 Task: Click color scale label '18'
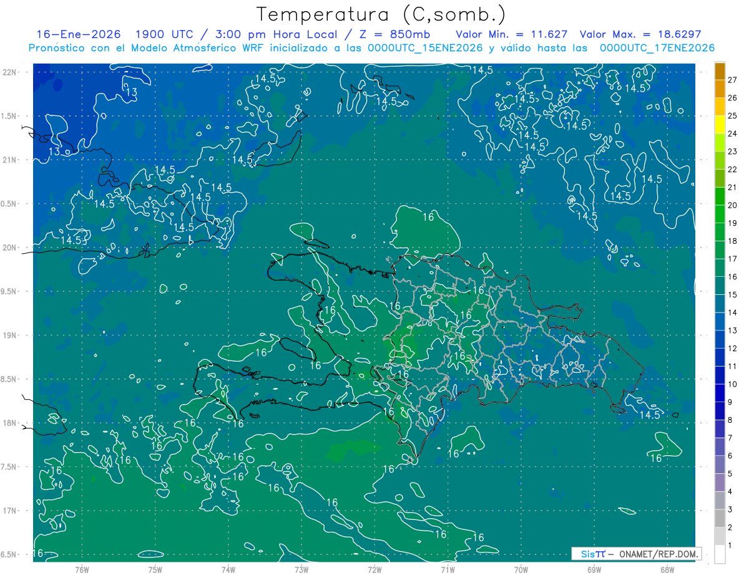pos(733,241)
